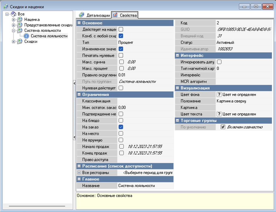Switch to the Детализации tab
This screenshot has height=212, width=276.
click(94, 15)
